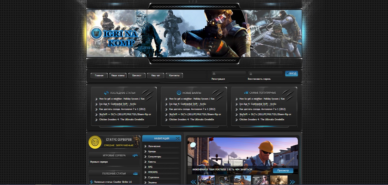Open Квесты in the navigation list
The image size is (388, 185).
pyautogui.click(x=152, y=162)
